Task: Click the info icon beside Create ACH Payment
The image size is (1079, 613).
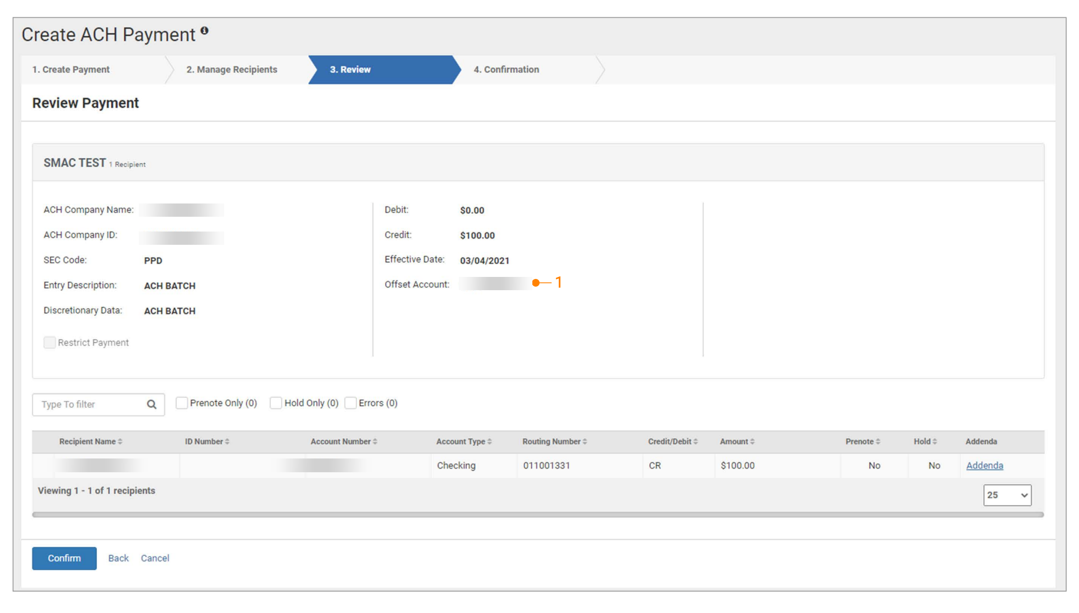Action: point(204,31)
